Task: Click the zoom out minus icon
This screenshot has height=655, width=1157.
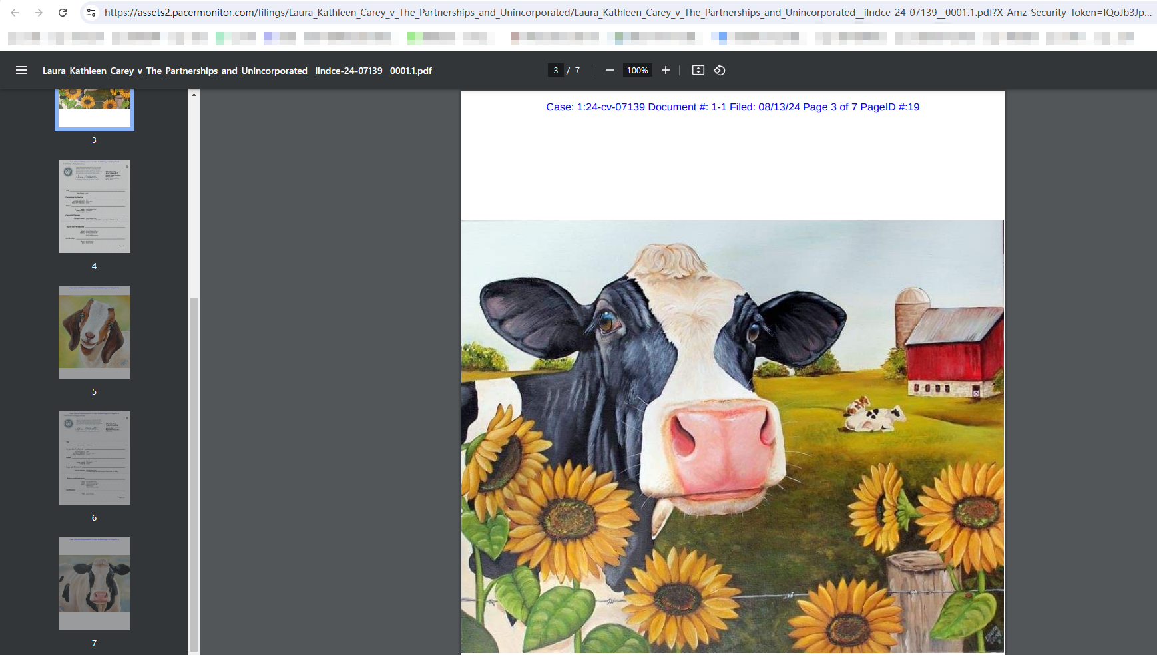Action: (609, 70)
